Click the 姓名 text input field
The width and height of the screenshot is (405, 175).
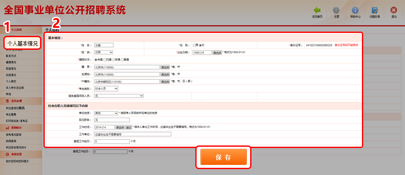click(x=104, y=45)
